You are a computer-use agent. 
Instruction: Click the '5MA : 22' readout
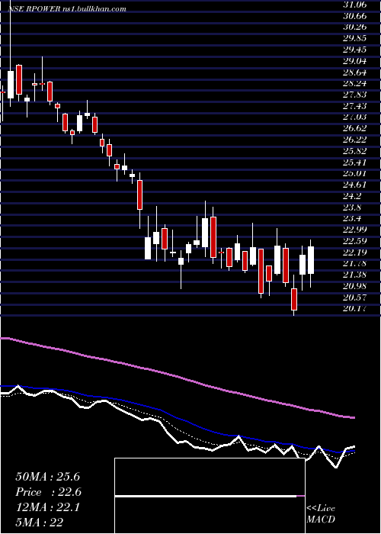pos(40,523)
